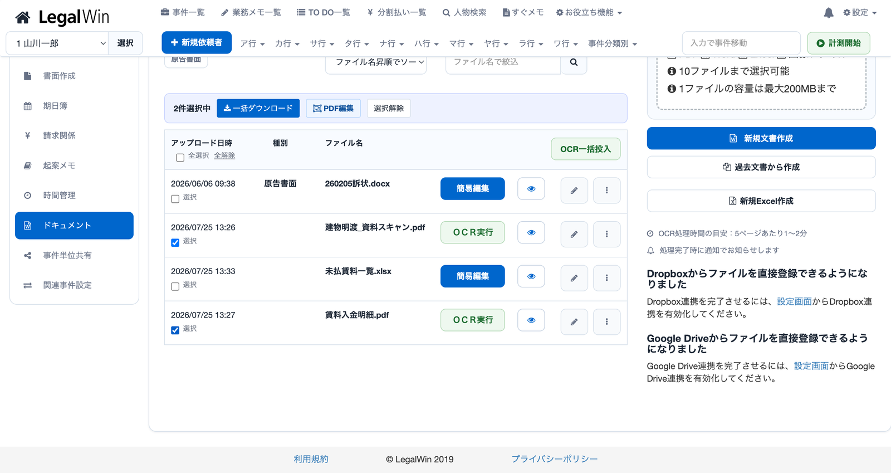Select ドキュメント in sidebar
This screenshot has width=891, height=473.
click(x=74, y=226)
